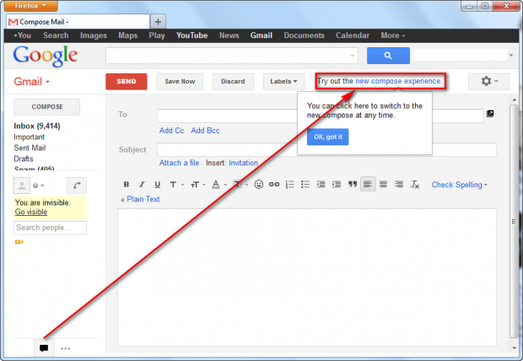Open the More dropdown in Google bar
The height and width of the screenshot is (361, 523).
click(x=392, y=35)
